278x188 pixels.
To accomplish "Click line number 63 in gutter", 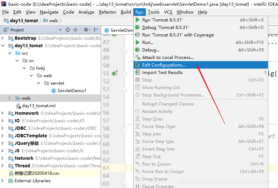I will pyautogui.click(x=106, y=168).
